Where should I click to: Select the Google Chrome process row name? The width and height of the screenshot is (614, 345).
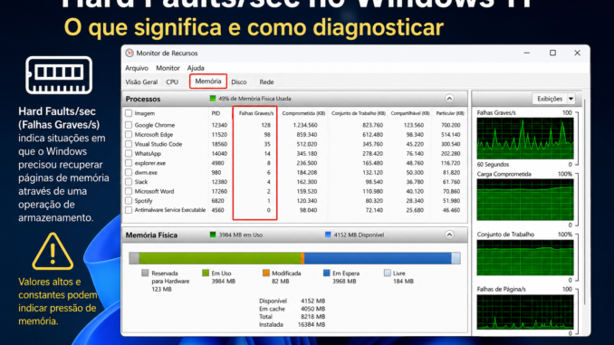[155, 125]
